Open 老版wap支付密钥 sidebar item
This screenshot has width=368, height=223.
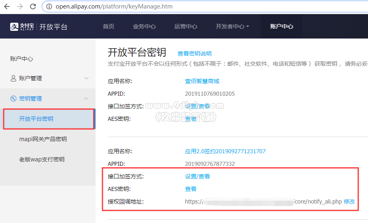[42, 159]
